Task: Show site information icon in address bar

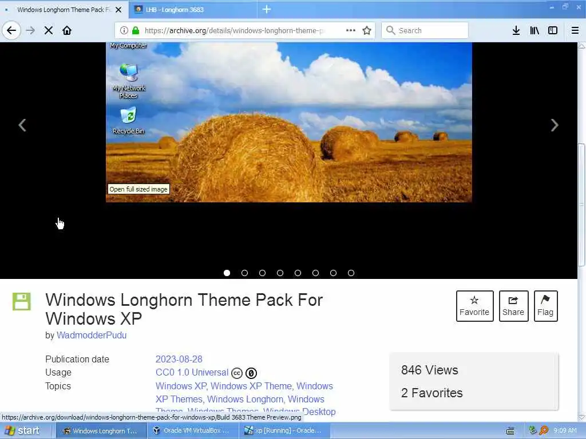Action: click(124, 30)
